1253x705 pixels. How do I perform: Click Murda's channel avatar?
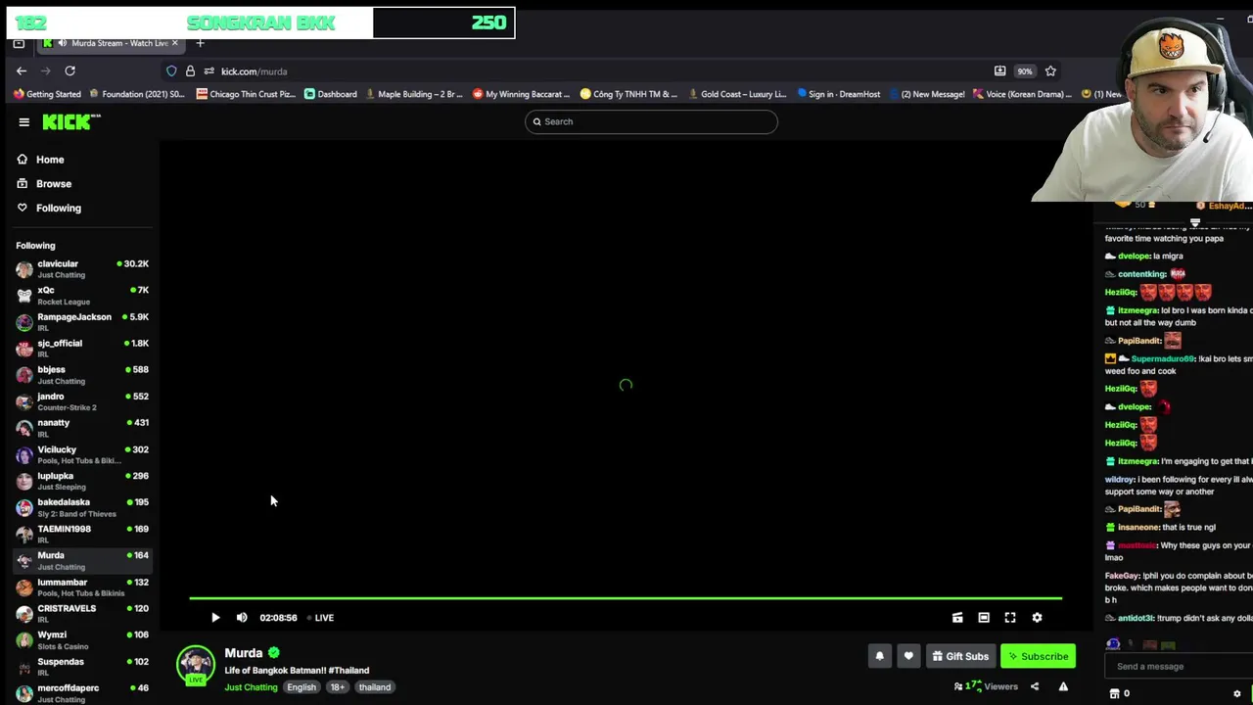pos(196,665)
